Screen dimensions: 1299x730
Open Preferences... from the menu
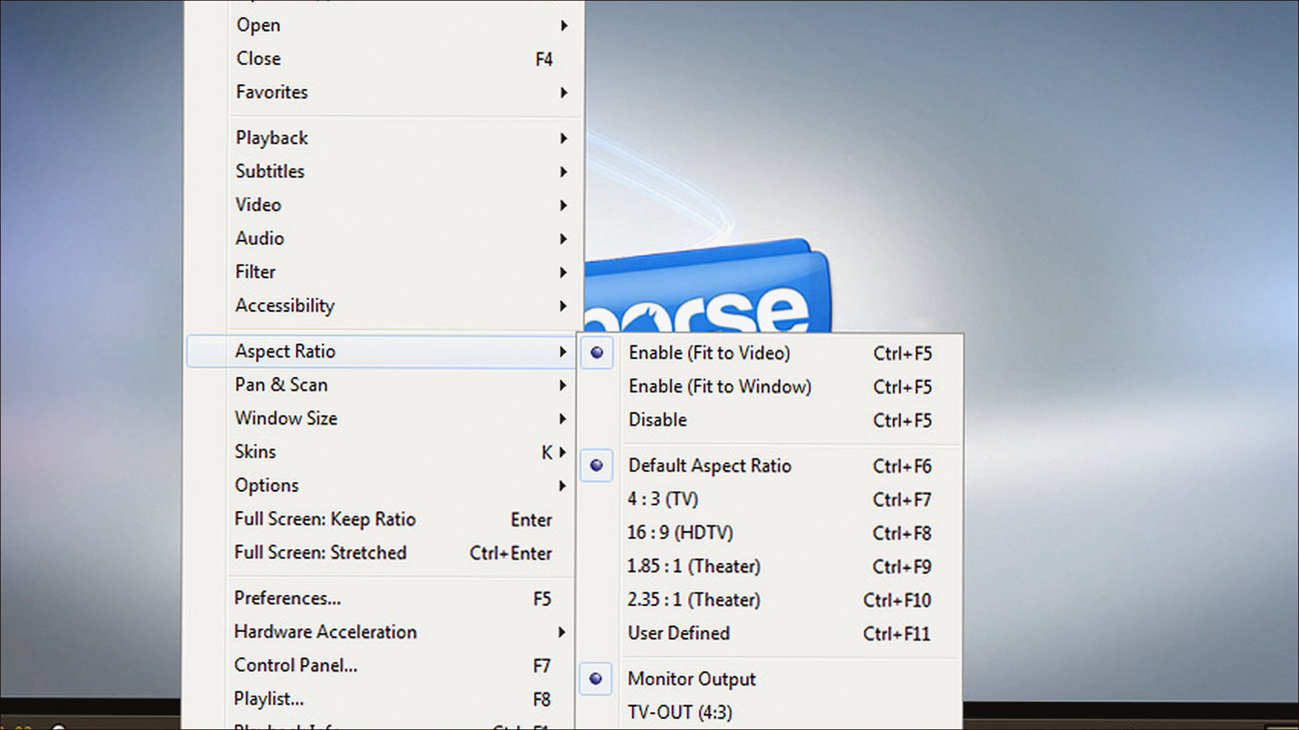381,598
